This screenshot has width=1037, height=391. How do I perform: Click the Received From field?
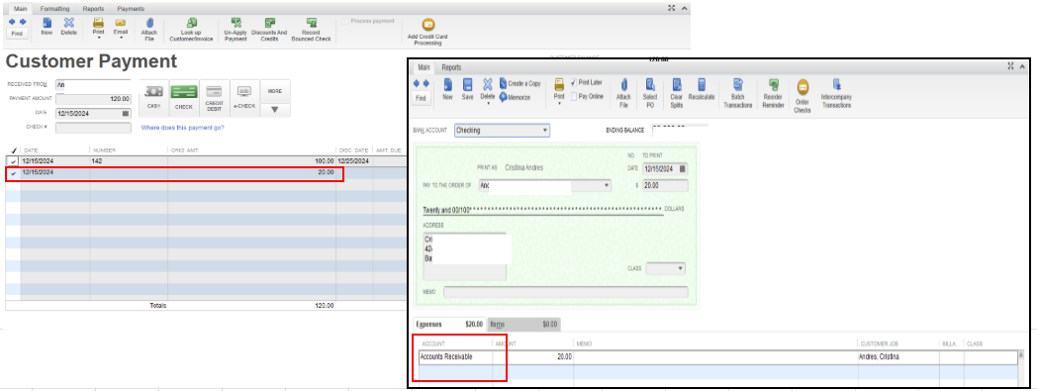click(93, 85)
